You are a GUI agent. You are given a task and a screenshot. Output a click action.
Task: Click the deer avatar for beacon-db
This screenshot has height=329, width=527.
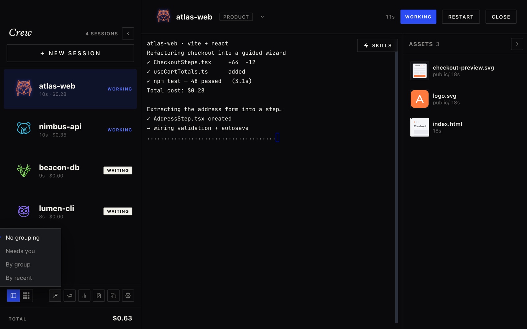24,170
